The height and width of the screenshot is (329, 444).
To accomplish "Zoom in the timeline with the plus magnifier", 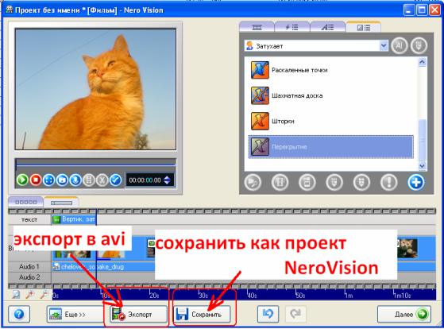I will point(30,295).
